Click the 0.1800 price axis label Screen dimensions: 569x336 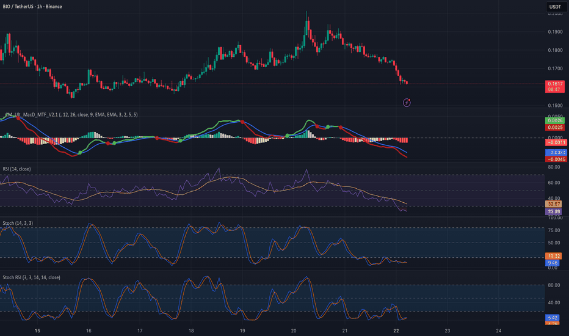(555, 50)
